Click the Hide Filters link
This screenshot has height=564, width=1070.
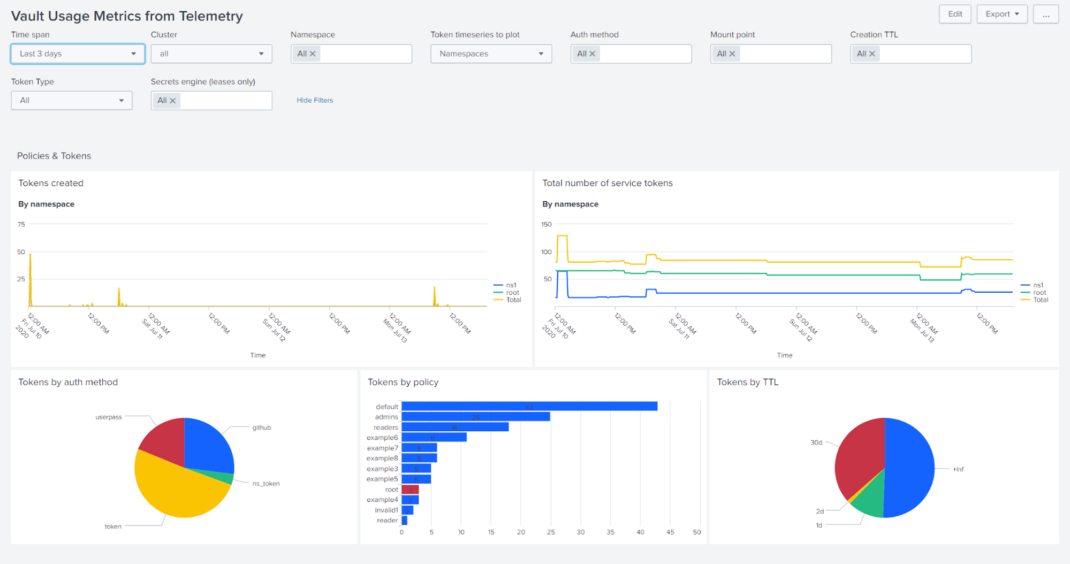coord(315,100)
